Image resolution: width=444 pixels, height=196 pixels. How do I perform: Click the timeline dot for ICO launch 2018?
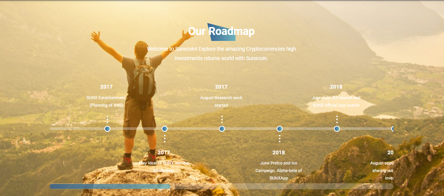click(337, 129)
